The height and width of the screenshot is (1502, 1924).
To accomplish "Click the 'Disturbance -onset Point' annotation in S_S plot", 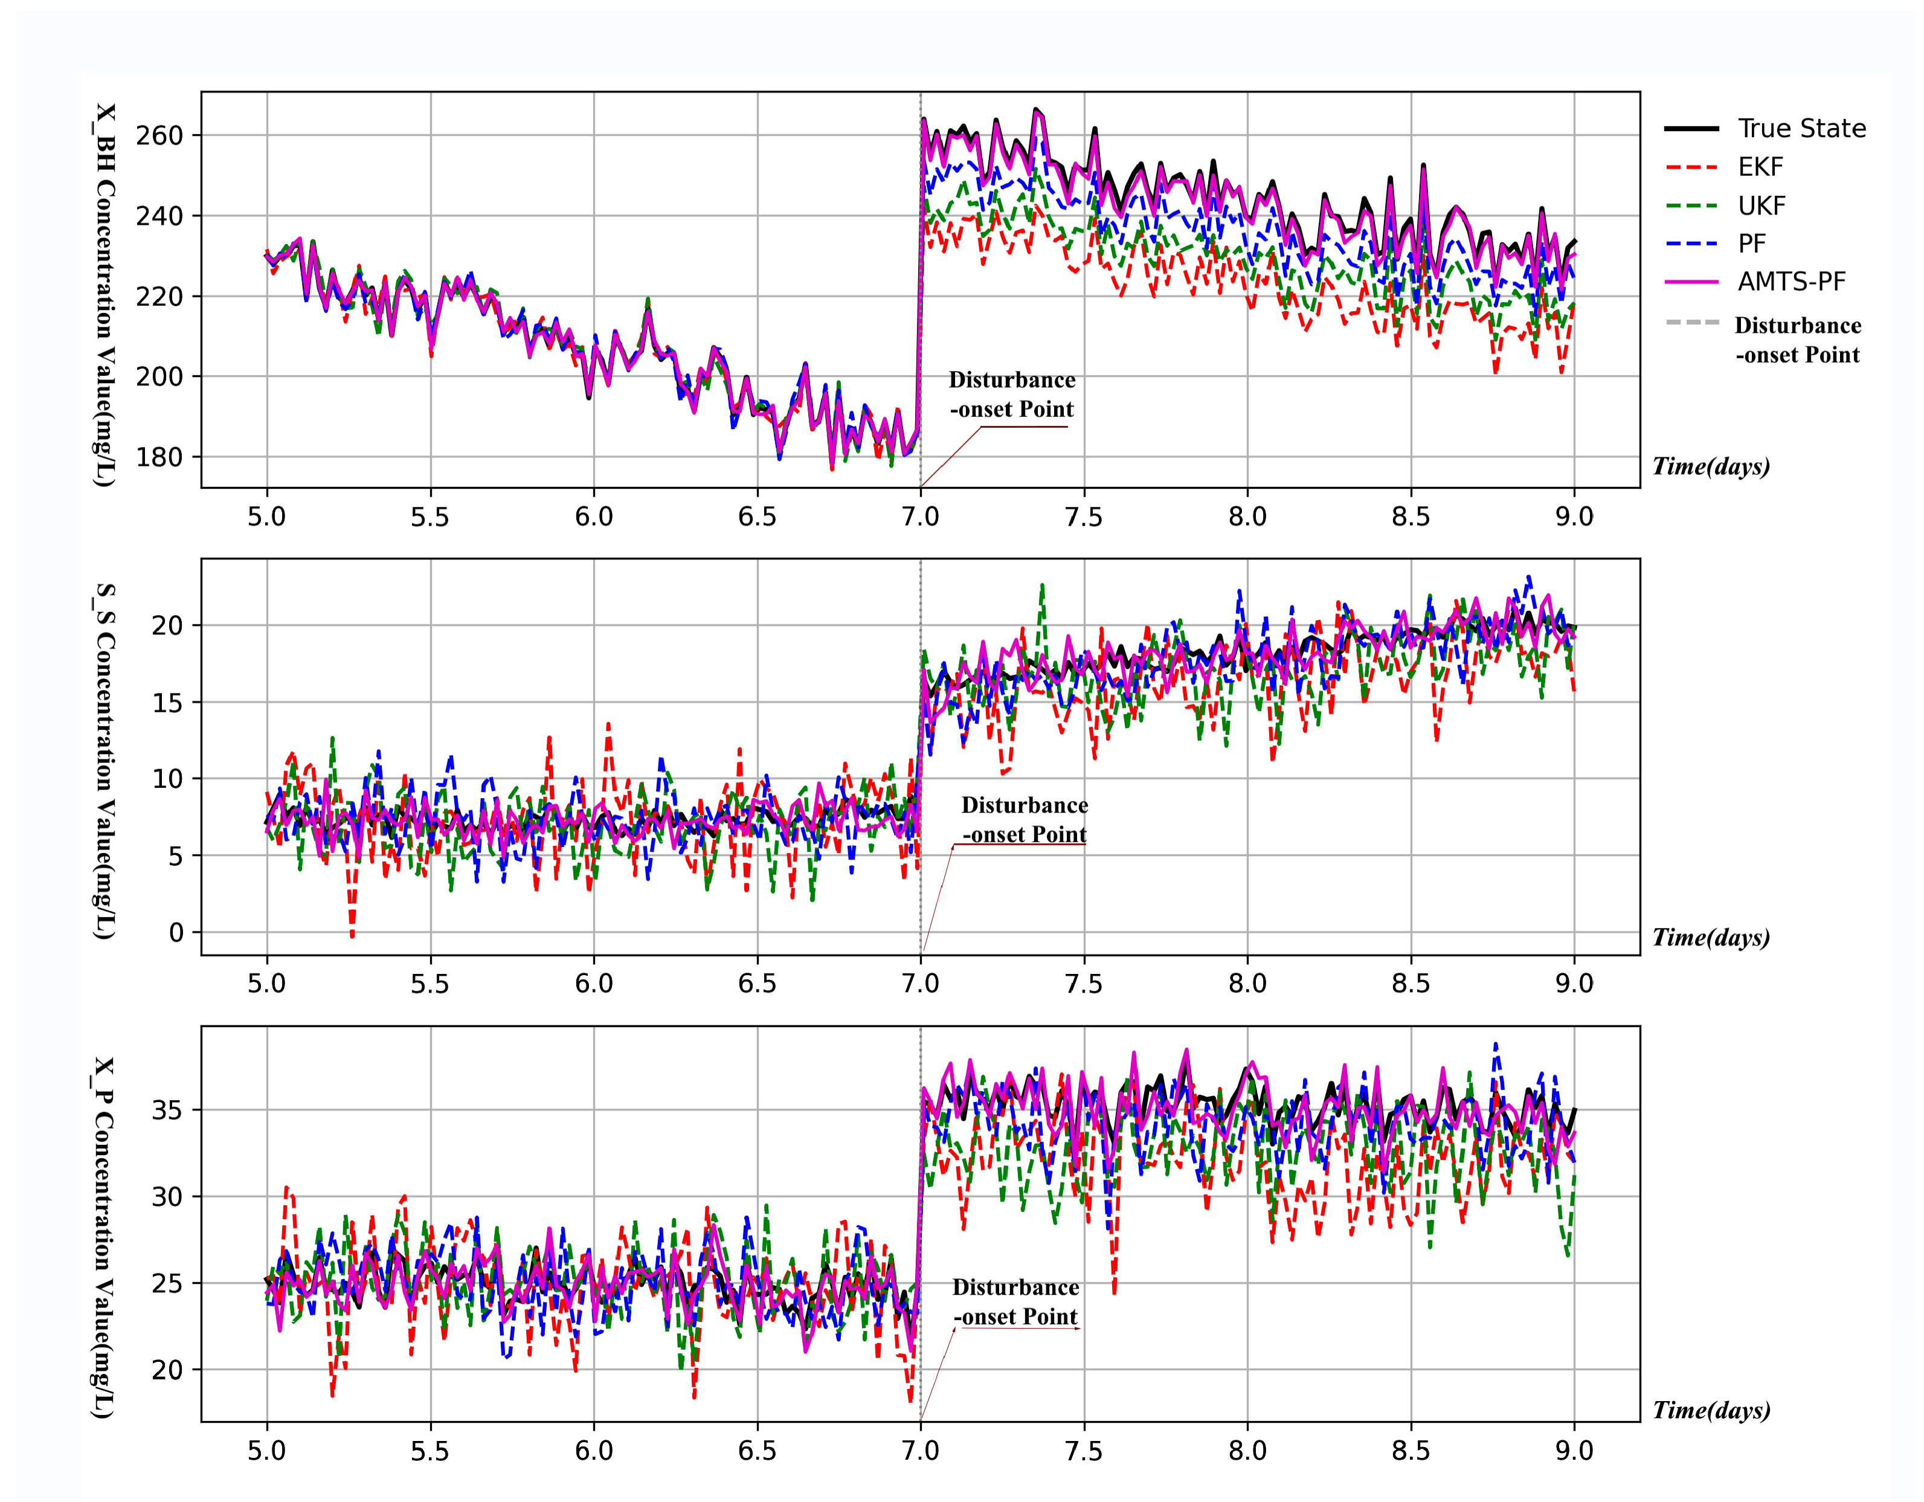I will coord(1025,820).
